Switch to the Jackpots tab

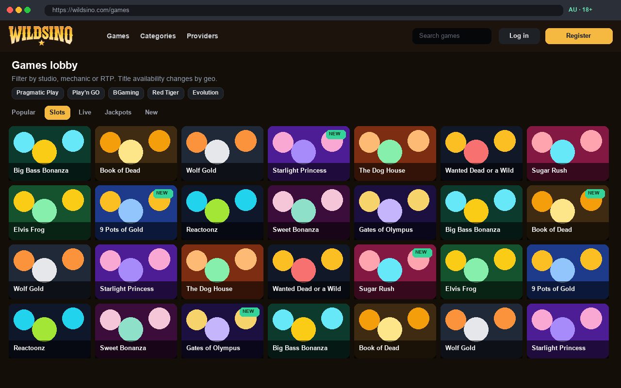point(118,113)
